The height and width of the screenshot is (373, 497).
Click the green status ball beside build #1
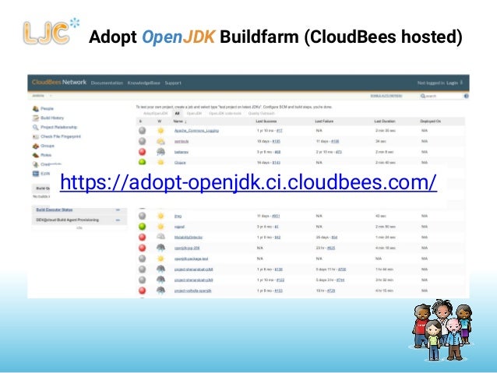click(x=143, y=227)
